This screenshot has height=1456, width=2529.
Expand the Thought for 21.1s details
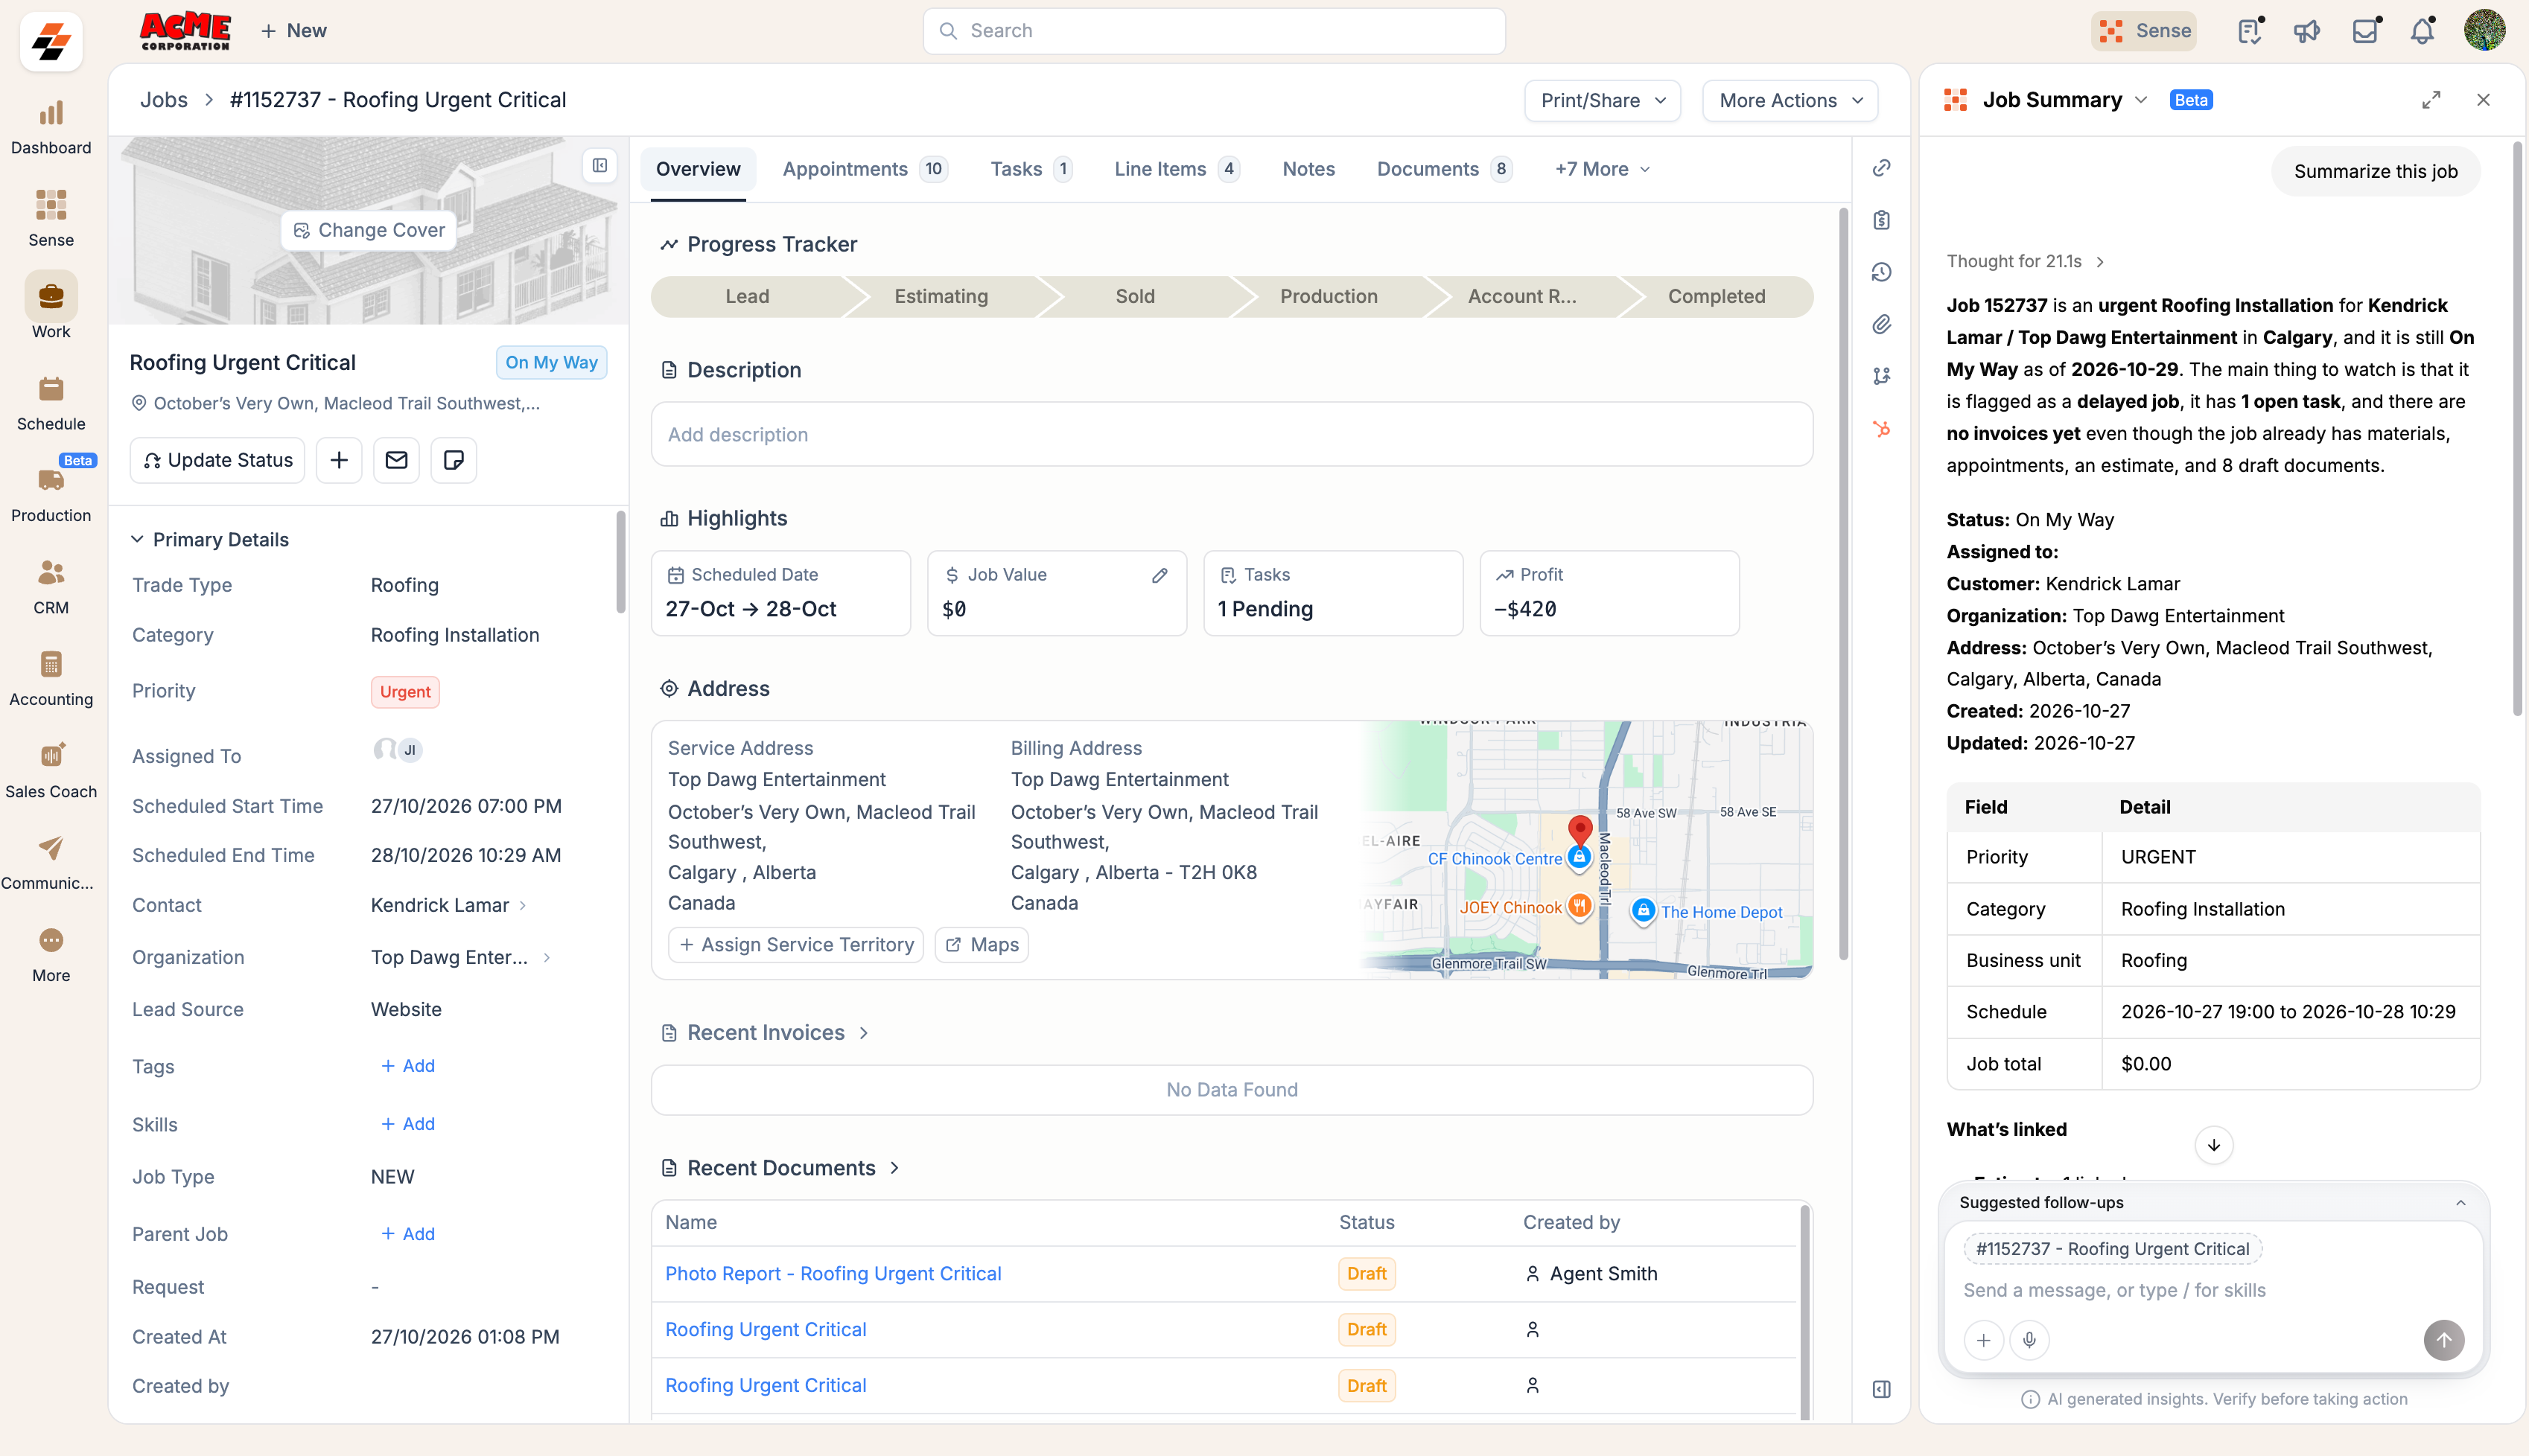pos(2026,261)
